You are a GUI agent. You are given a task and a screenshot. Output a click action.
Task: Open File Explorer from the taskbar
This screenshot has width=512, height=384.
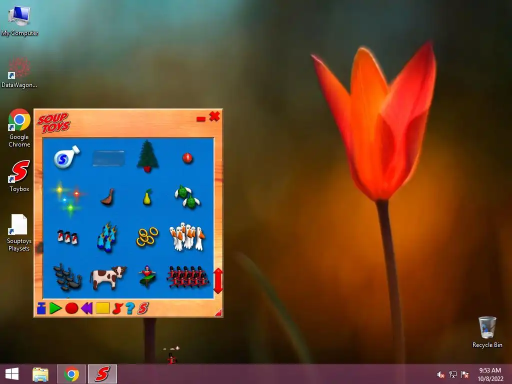tap(40, 374)
